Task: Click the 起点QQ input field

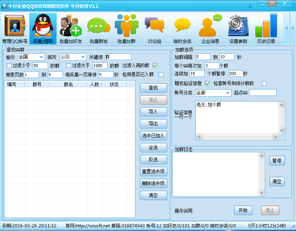Action: click(263, 93)
